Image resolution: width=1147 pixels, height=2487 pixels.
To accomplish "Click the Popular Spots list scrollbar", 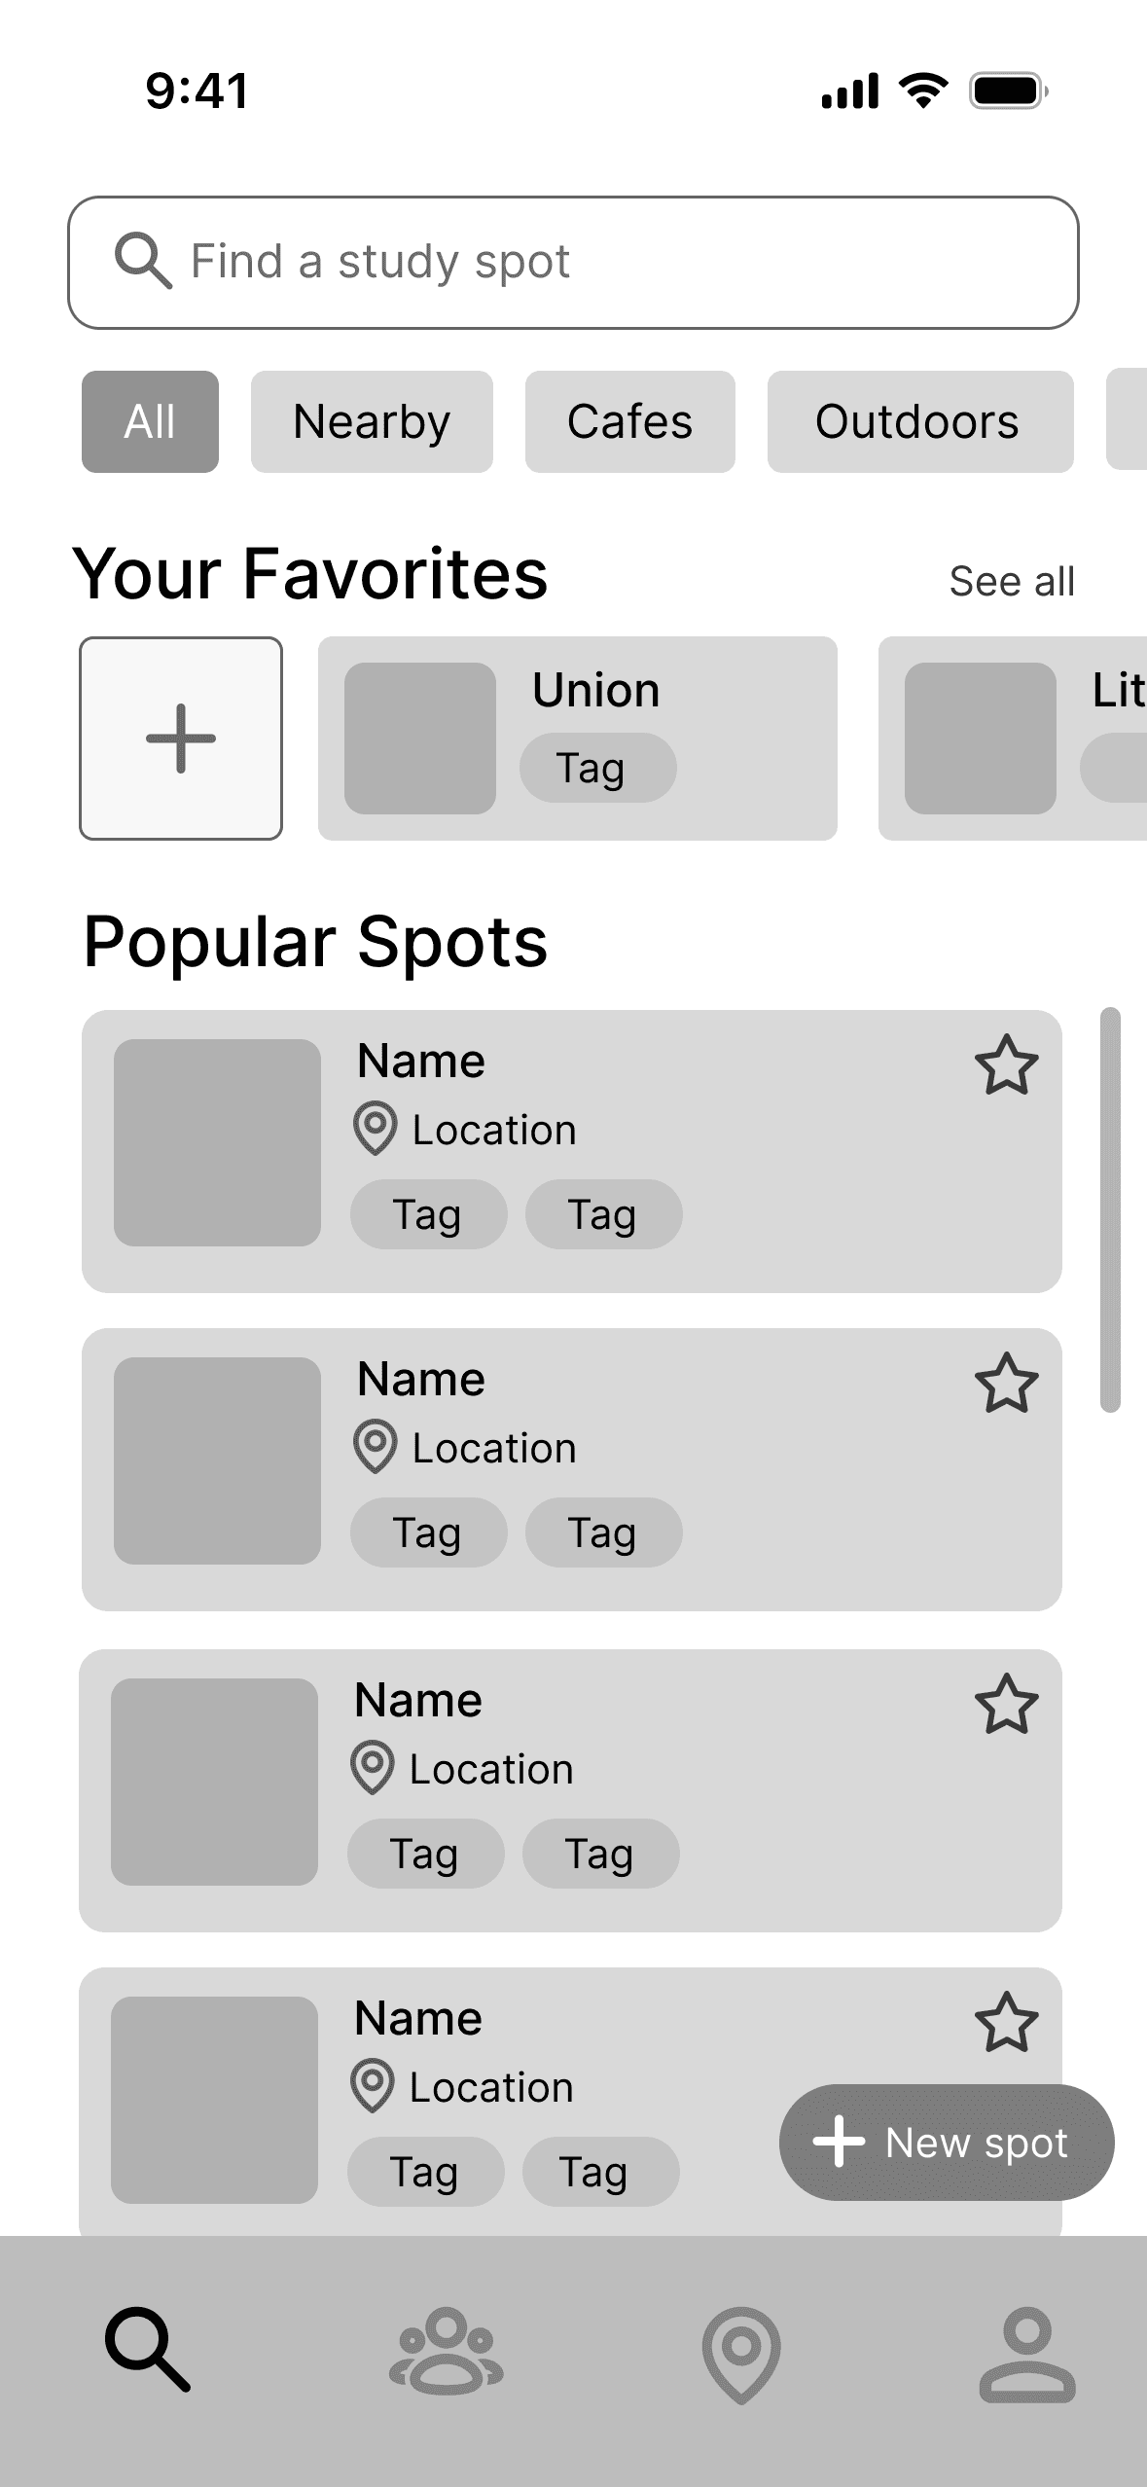I will [x=1110, y=1209].
